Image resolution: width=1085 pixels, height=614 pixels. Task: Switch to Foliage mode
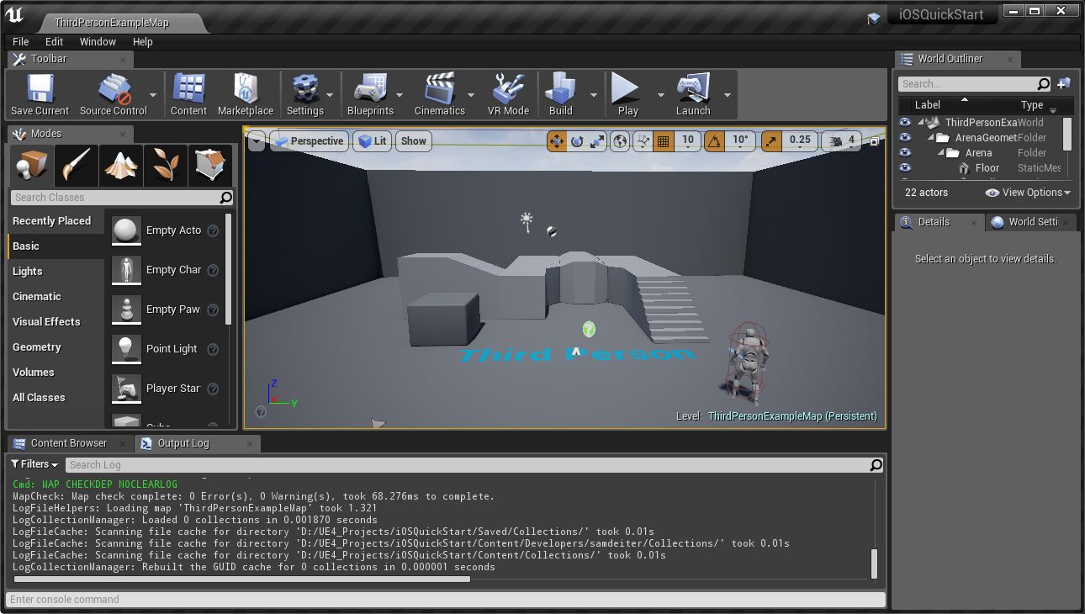[x=166, y=165]
